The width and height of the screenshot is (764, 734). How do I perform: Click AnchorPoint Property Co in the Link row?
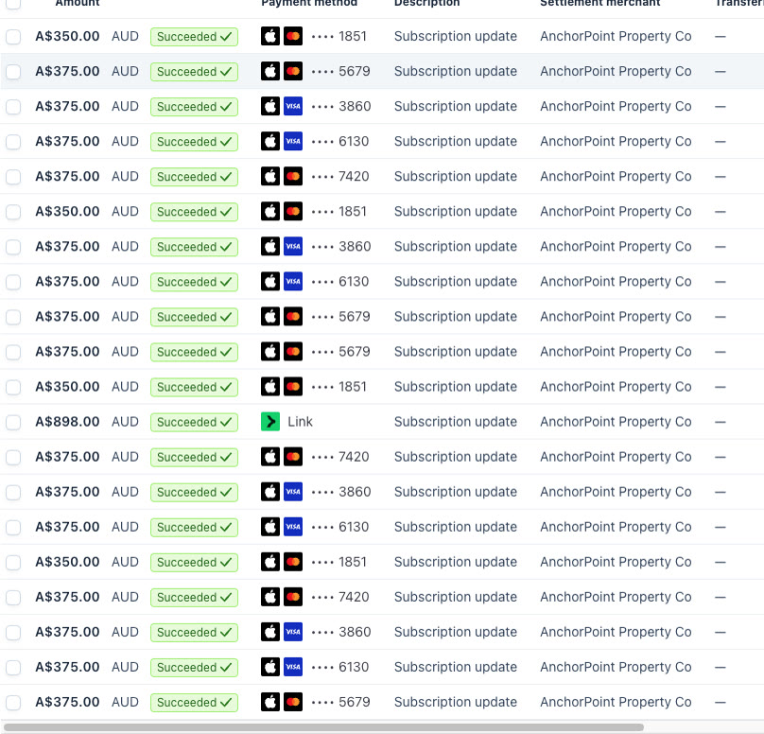coord(616,422)
